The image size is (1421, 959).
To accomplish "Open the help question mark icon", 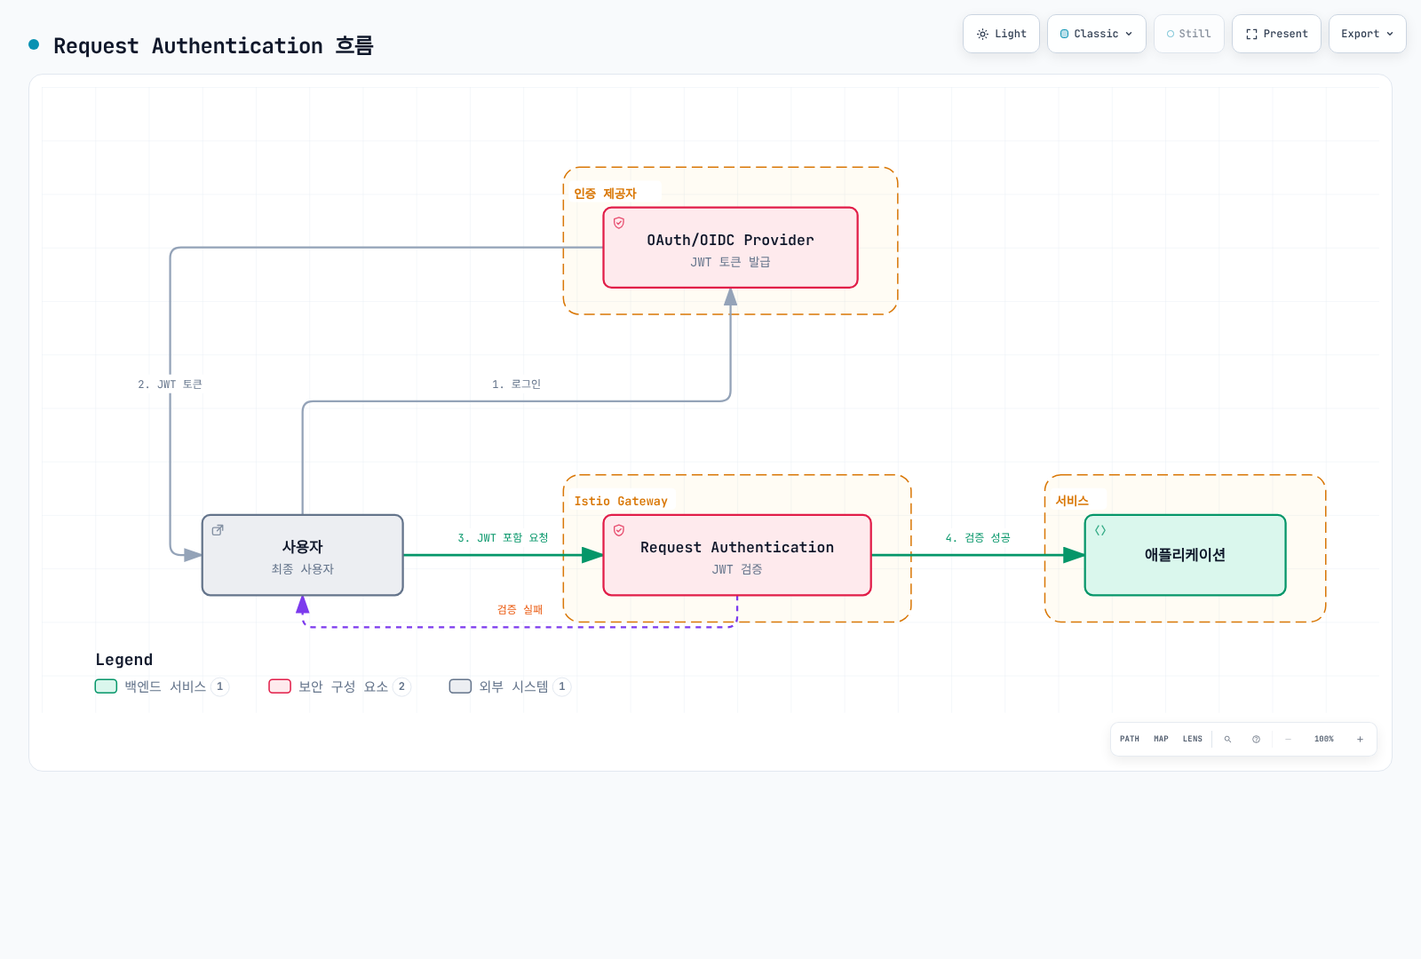I will pyautogui.click(x=1256, y=739).
